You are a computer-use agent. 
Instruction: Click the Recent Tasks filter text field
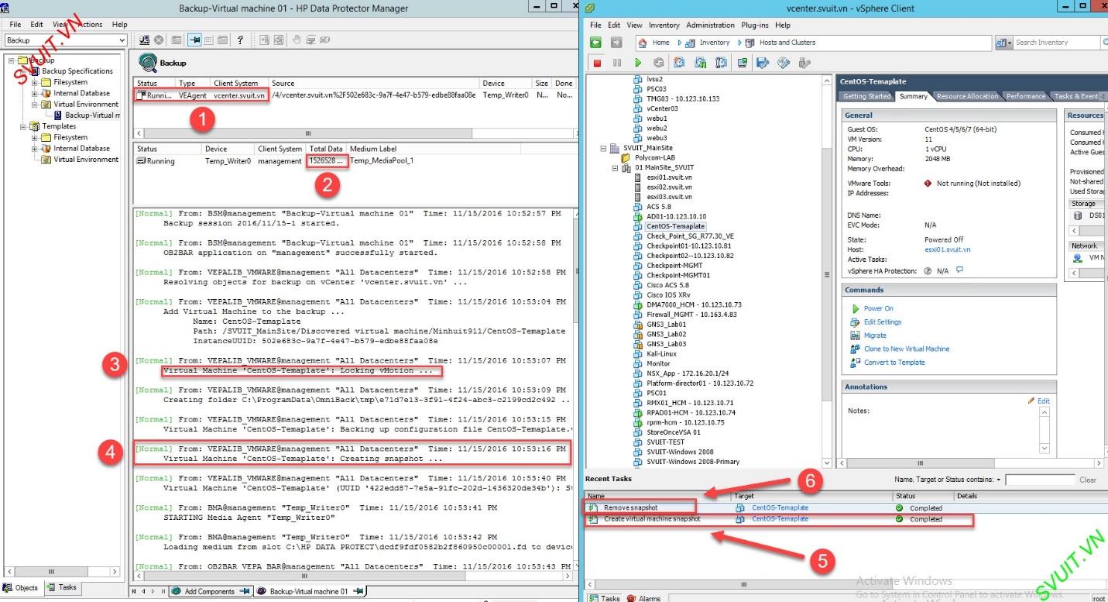[1039, 480]
